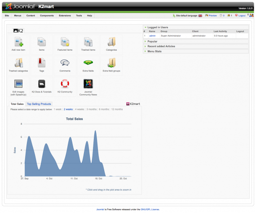Select the 12 months date range
Image resolution: width=256 pixels, height=213 pixels.
[117, 109]
